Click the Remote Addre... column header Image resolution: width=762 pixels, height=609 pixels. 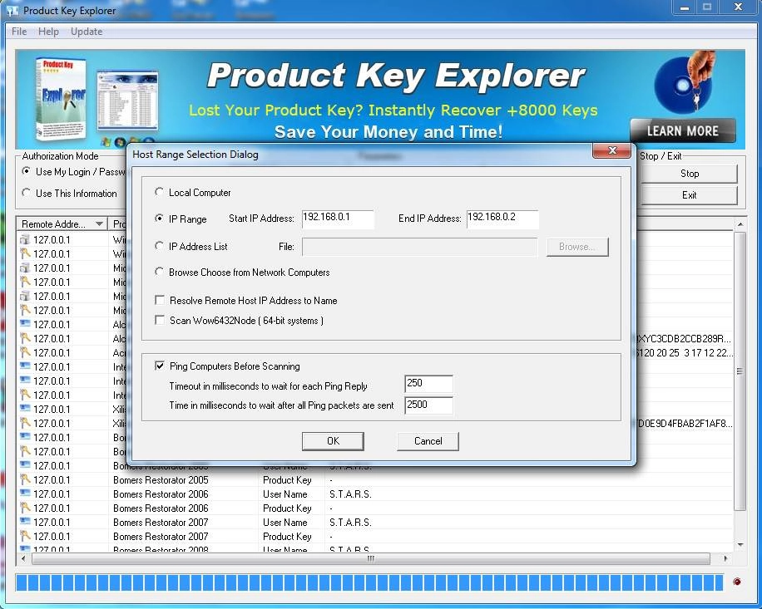[62, 223]
